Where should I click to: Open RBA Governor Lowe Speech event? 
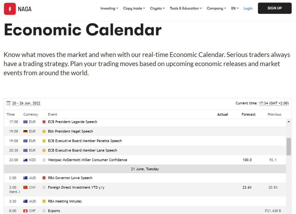point(70,178)
